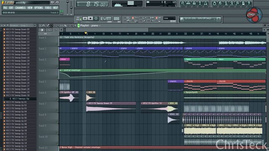
Task: Open the playlist options menu arrow
Action: click(x=40, y=26)
